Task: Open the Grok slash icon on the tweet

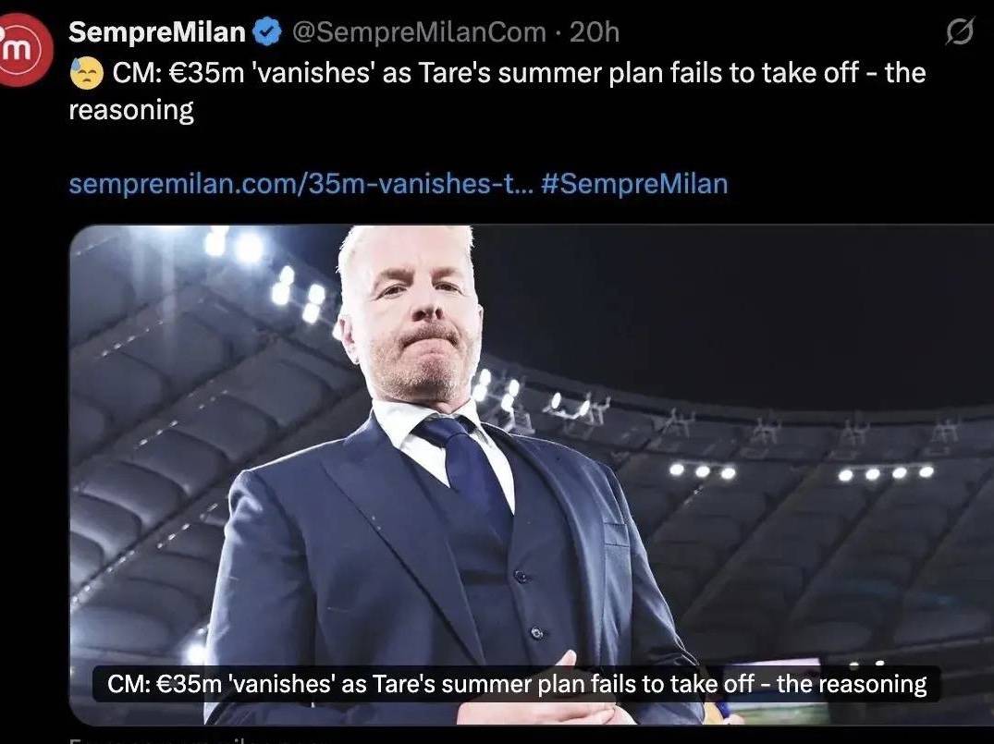Action: pyautogui.click(x=959, y=31)
